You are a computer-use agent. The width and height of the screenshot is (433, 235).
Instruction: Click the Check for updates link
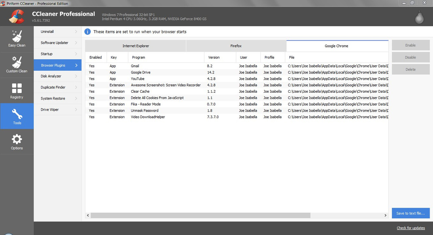click(411, 228)
